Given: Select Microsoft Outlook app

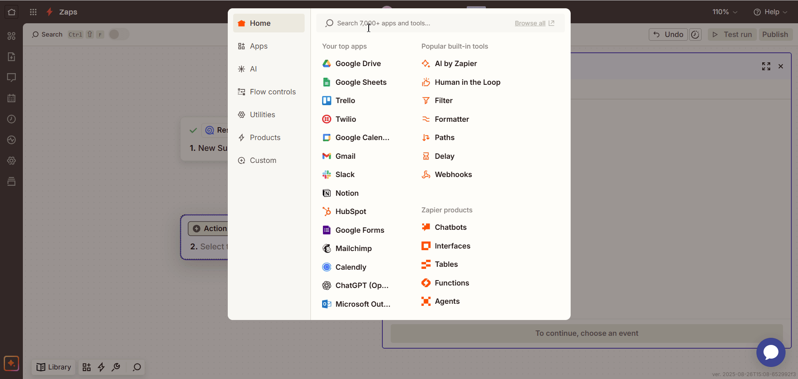Looking at the screenshot, I should pyautogui.click(x=356, y=304).
